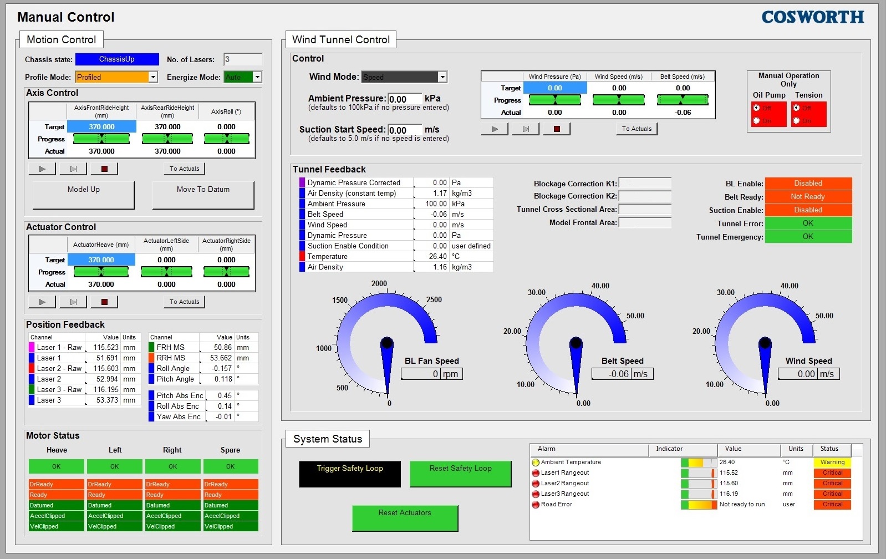Click the Suction Start Speed input field
This screenshot has height=559, width=886.
[x=405, y=130]
